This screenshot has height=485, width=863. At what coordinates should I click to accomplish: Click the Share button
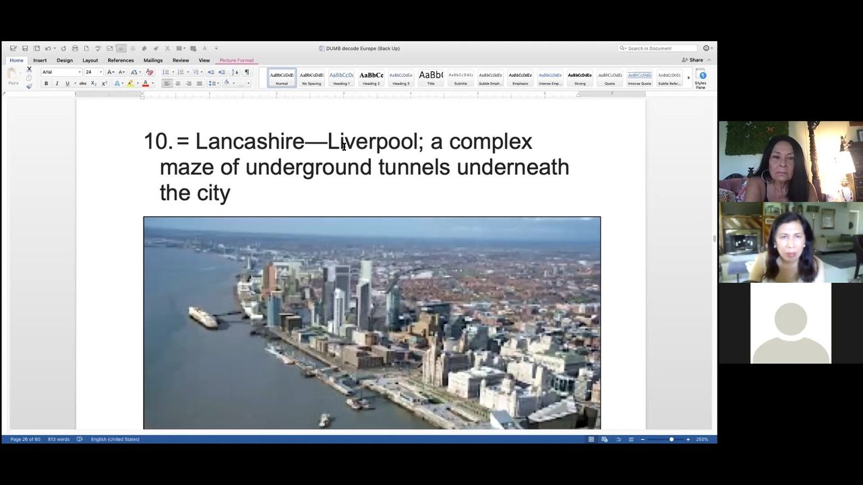coord(692,60)
